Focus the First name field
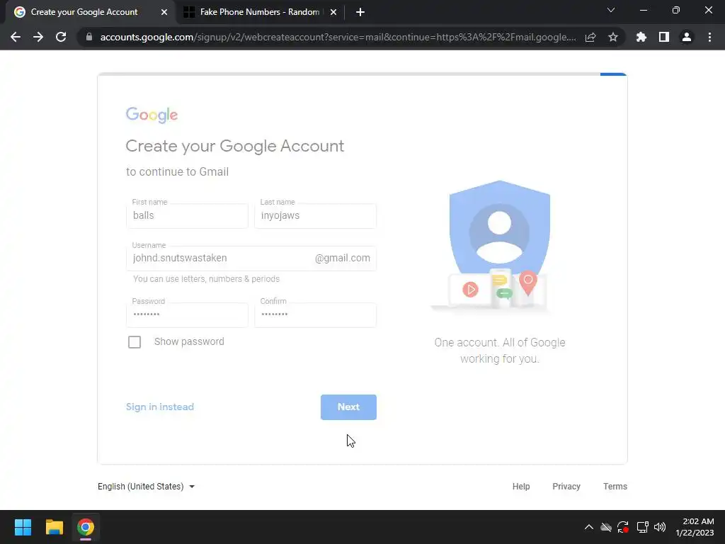725x544 pixels. (x=187, y=215)
